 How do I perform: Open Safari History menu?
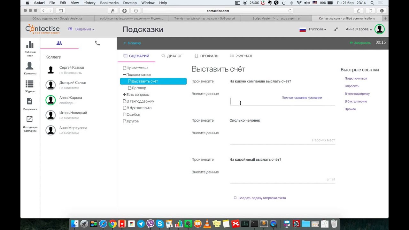89,3
